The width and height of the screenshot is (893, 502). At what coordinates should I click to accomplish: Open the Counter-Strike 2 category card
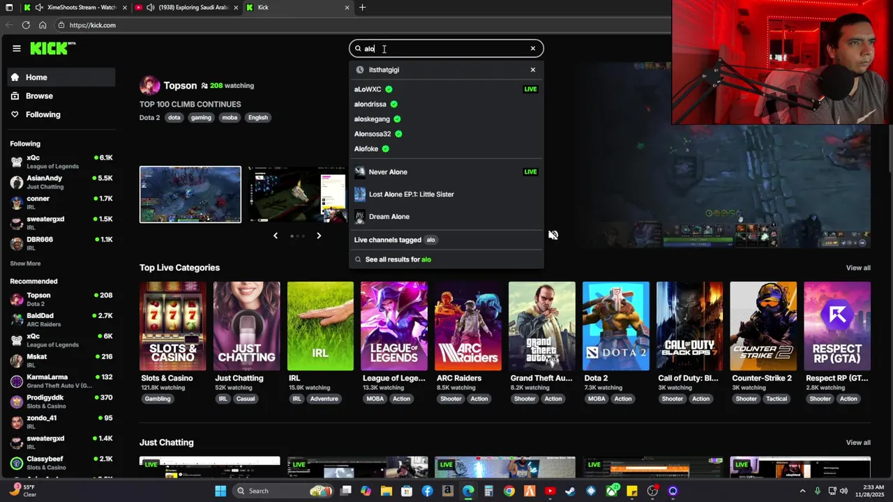point(763,326)
